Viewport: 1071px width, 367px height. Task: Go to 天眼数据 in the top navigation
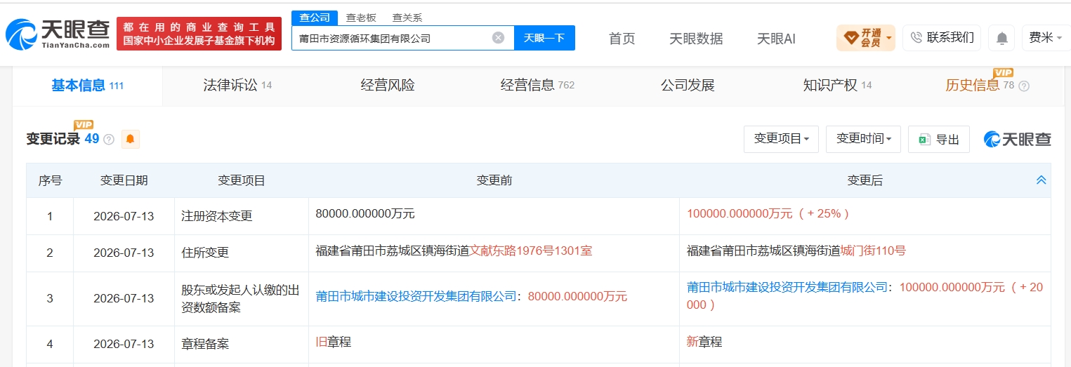click(x=696, y=39)
